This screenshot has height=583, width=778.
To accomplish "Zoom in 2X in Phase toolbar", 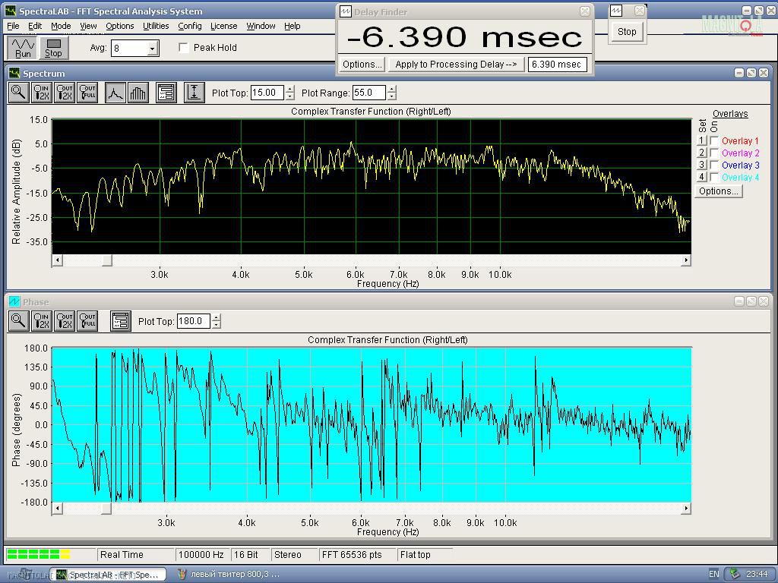I will [41, 321].
